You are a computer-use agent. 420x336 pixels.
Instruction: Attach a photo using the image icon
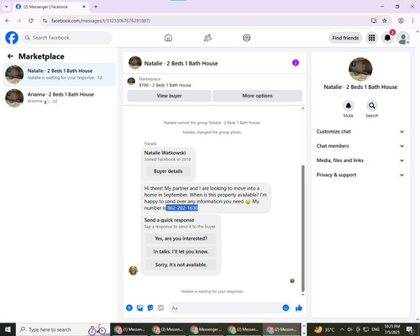click(139, 308)
